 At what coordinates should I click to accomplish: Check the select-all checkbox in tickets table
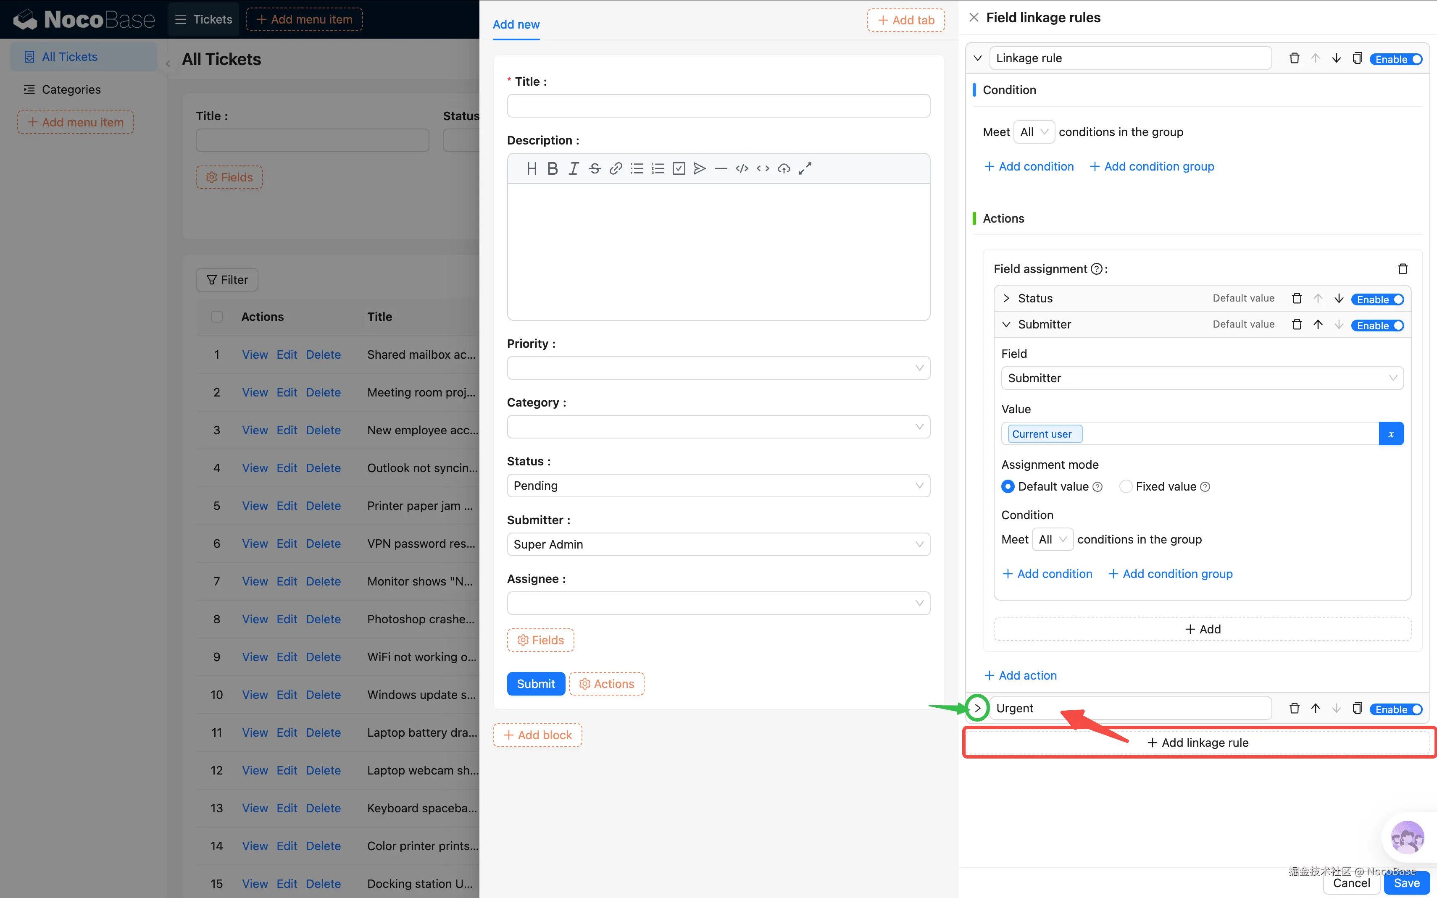(217, 317)
